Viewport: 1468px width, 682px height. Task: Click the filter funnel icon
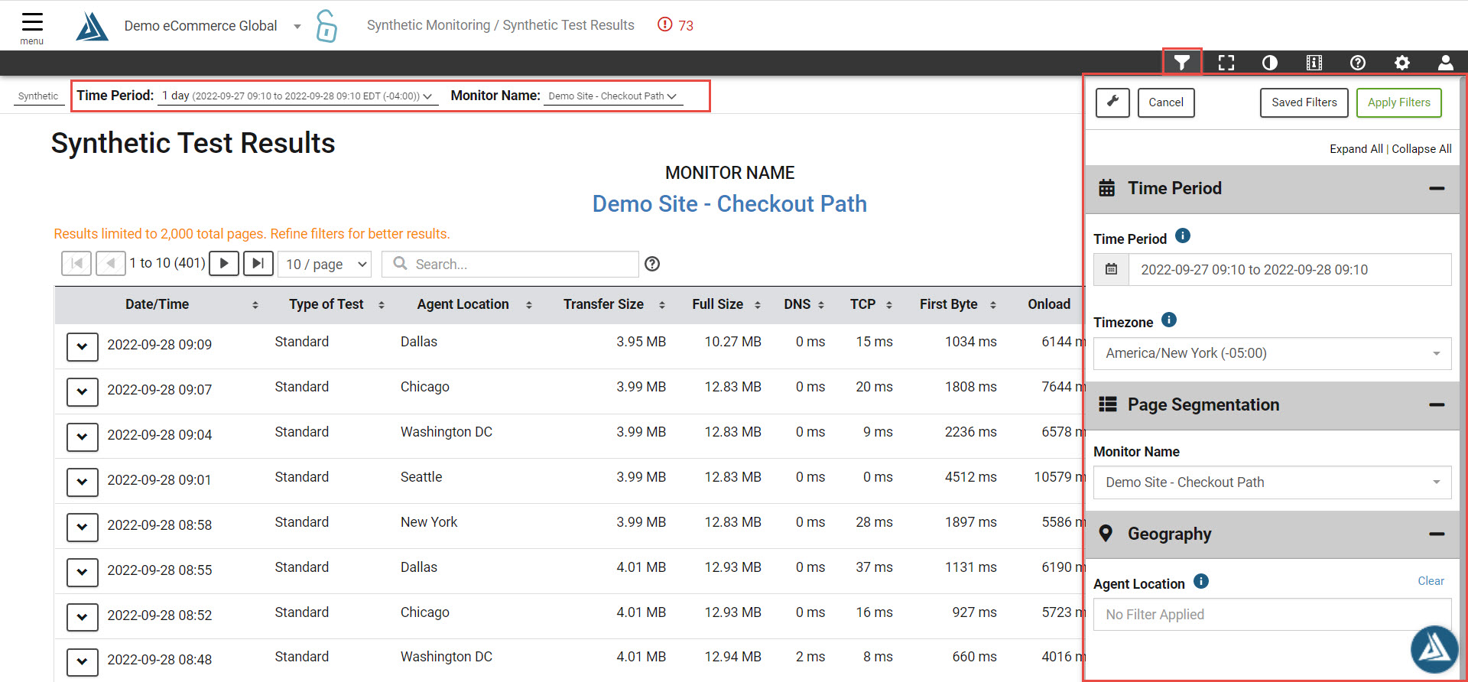(1182, 63)
